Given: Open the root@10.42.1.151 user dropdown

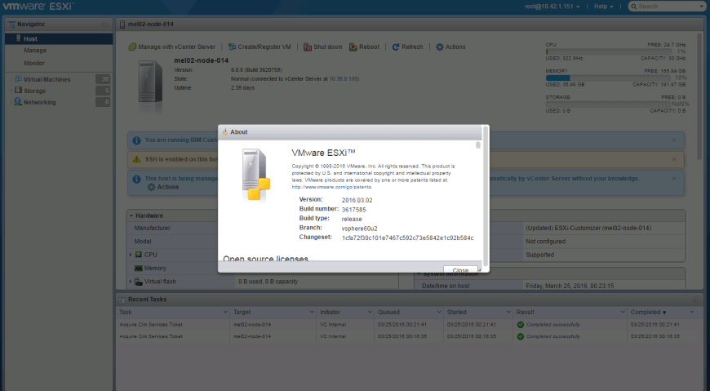Looking at the screenshot, I should click(x=552, y=7).
